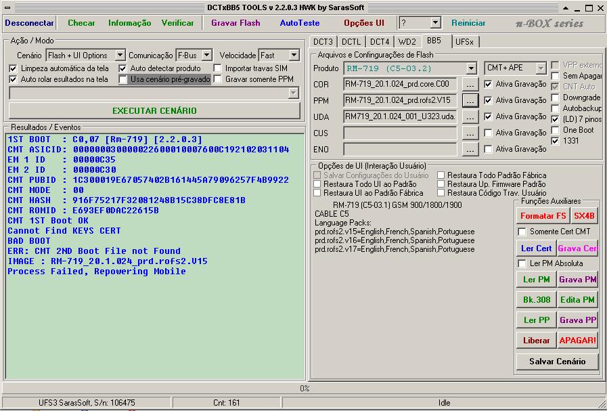Open the empty pre-recorded scenario dropdown

point(294,93)
